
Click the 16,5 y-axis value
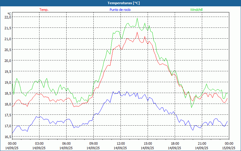pos(8,137)
